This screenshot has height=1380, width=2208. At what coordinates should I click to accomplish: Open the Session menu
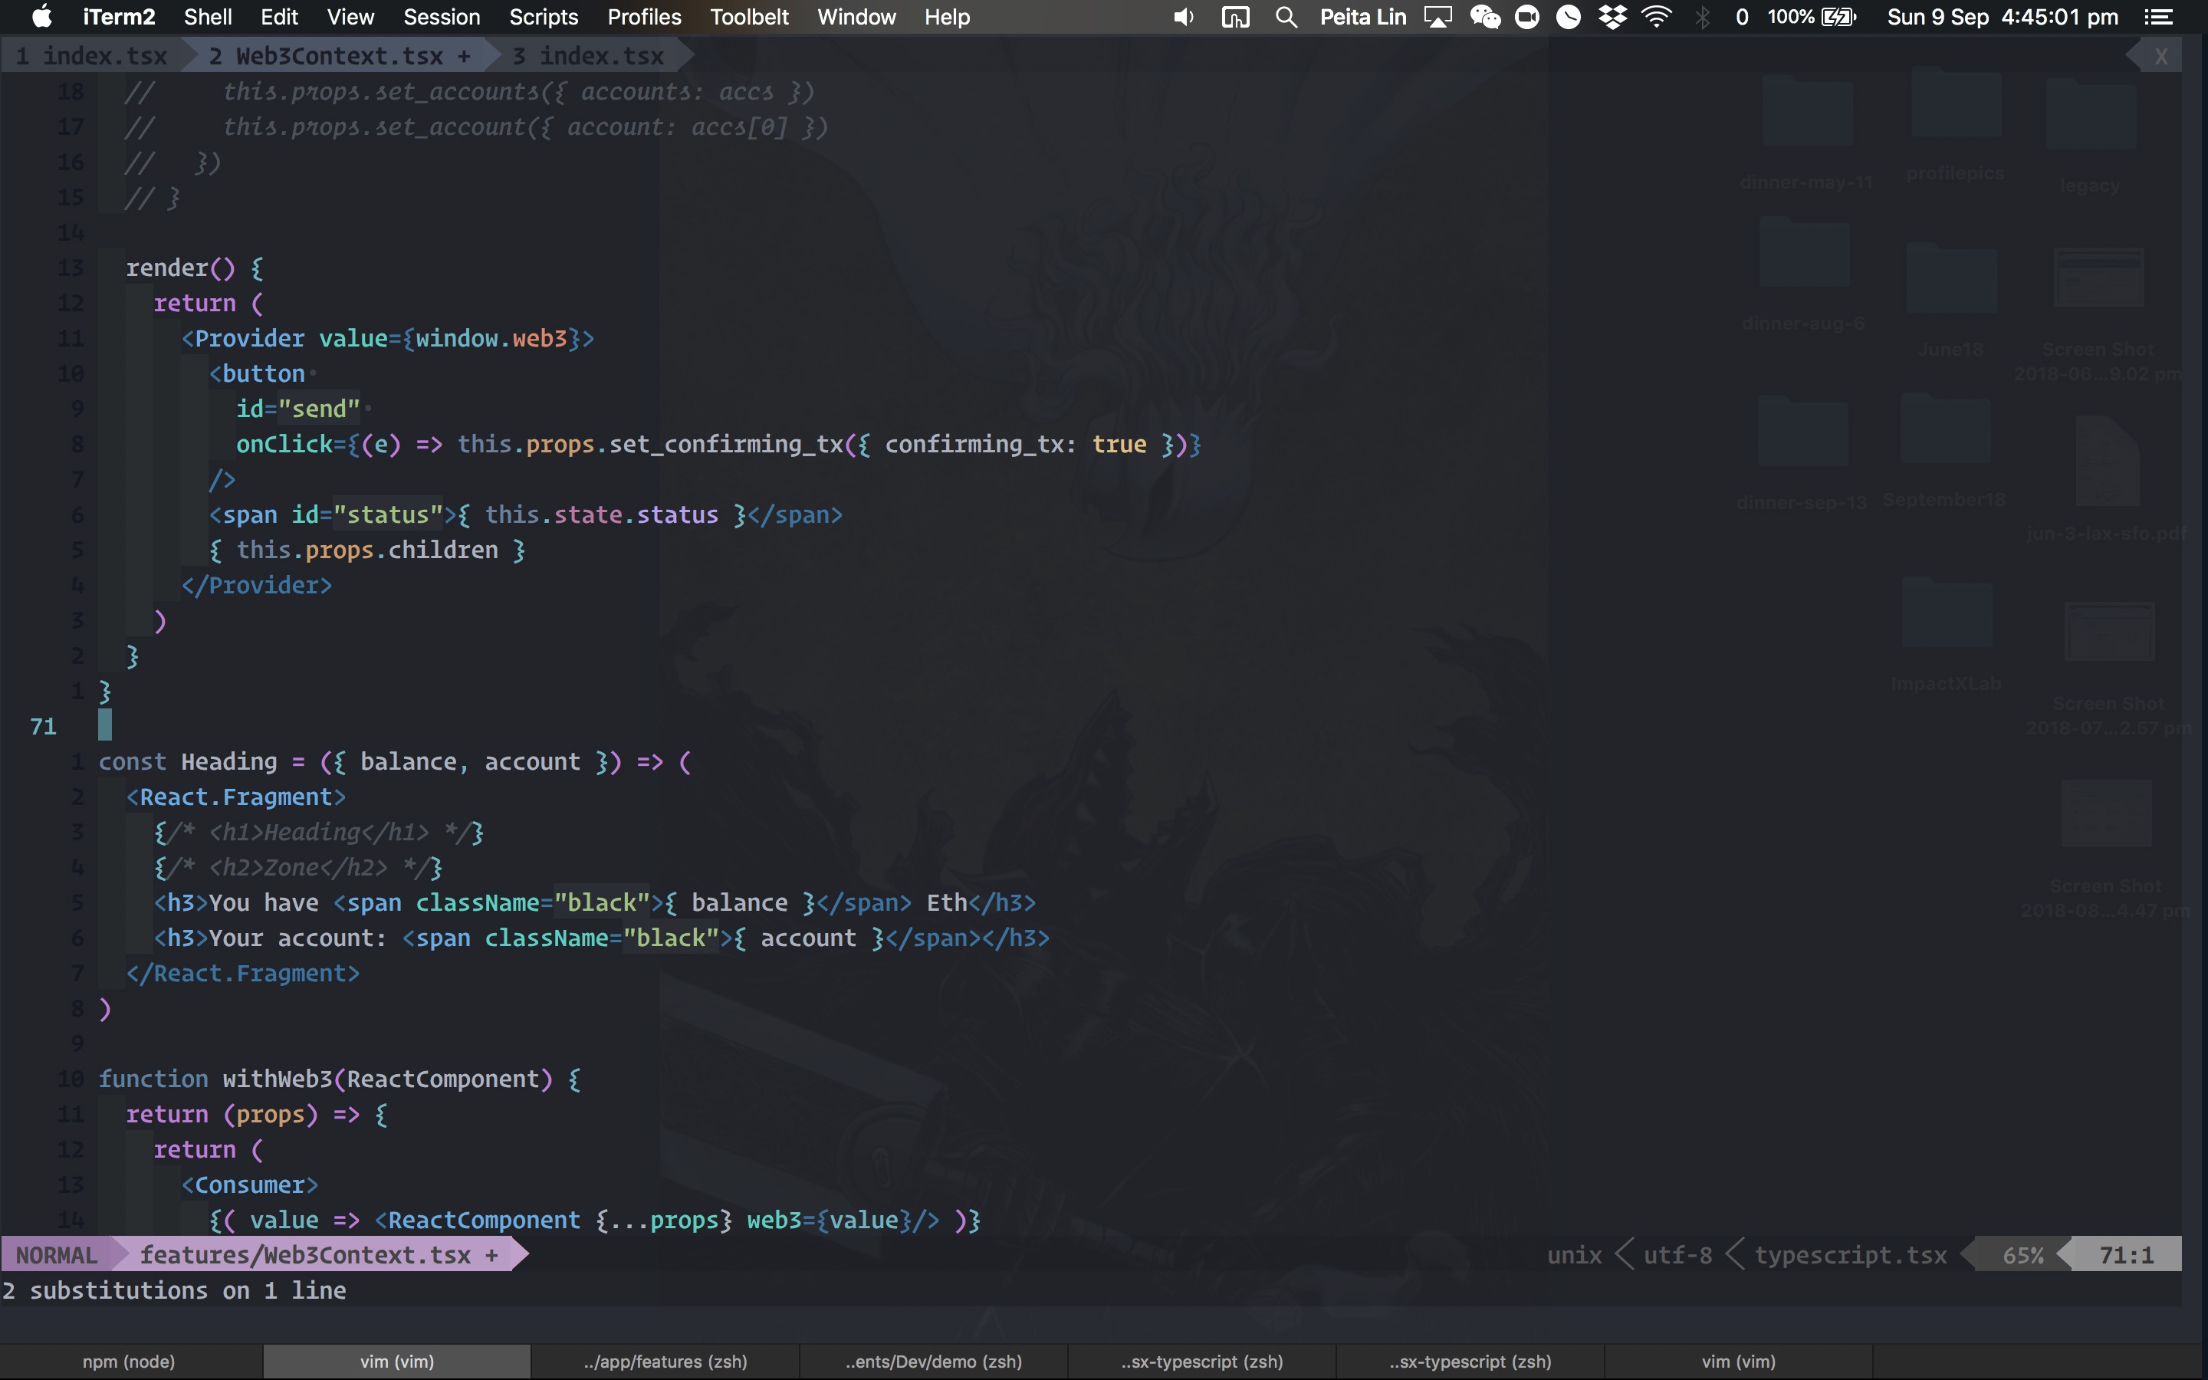(442, 16)
